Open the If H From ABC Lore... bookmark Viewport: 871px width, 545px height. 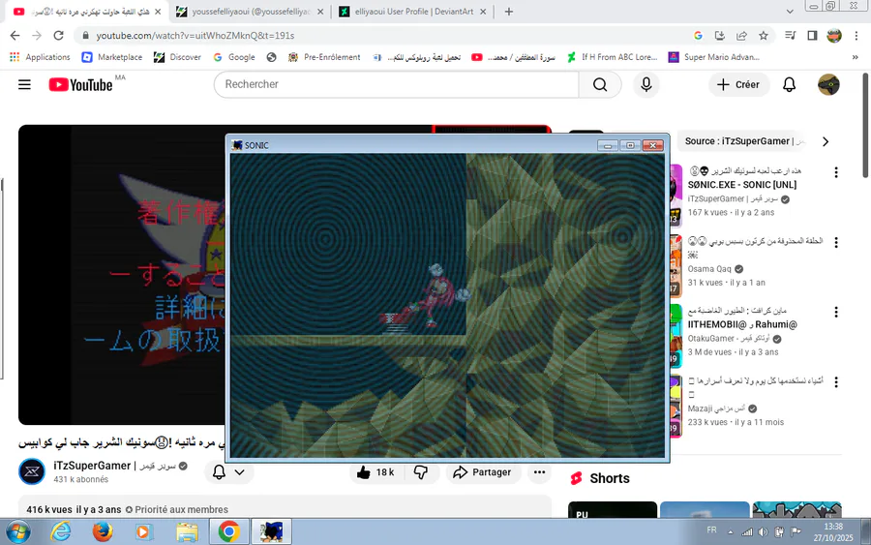[613, 57]
